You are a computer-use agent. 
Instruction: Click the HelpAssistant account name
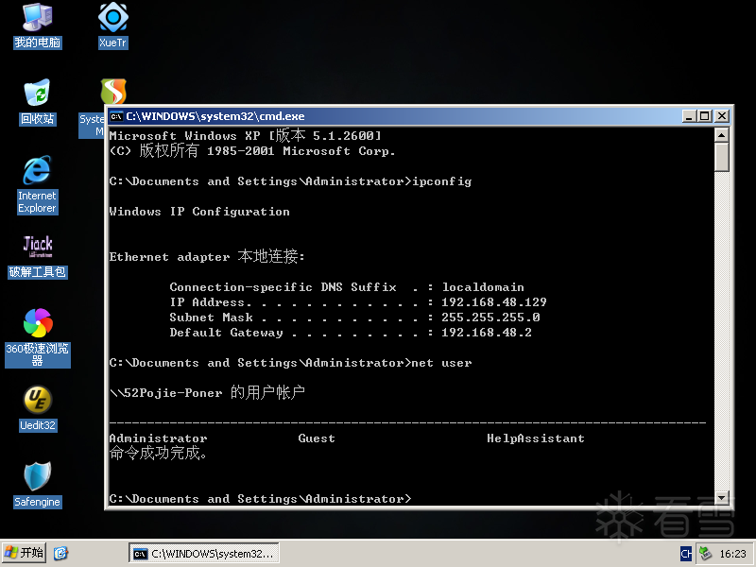coord(536,438)
